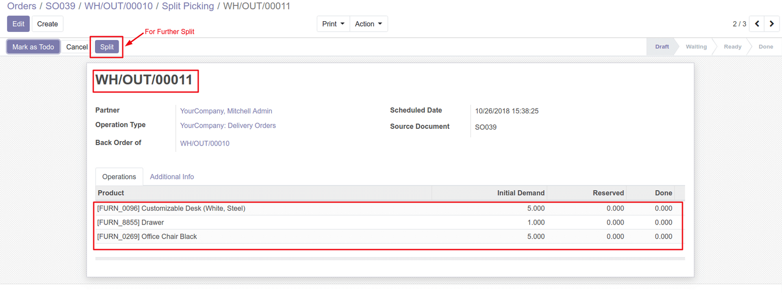Go to SO039 breadcrumb
Screen dimensions: 782x293
(60, 6)
